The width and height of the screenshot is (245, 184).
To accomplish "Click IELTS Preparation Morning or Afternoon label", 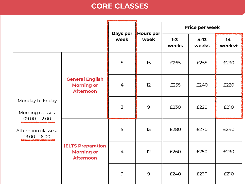I will point(85,152).
